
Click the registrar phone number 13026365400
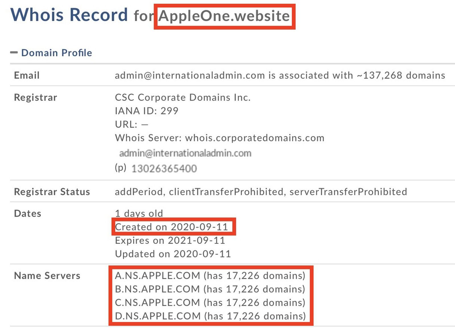164,169
